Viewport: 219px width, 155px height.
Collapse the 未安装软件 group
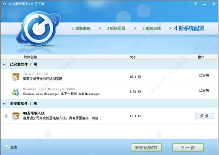(4, 104)
